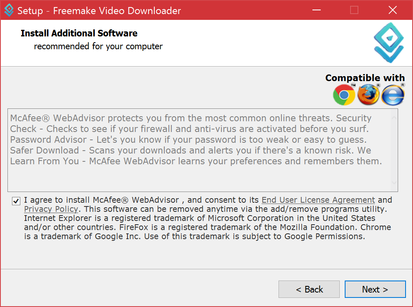
Task: Click the Google Chrome browser icon
Action: click(344, 95)
